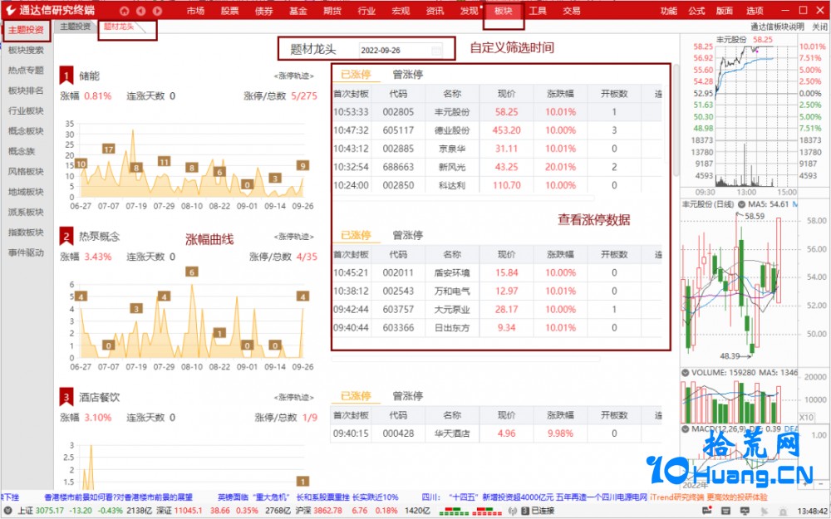
Task: Click the 关闭 button at top right
Action: 819,27
